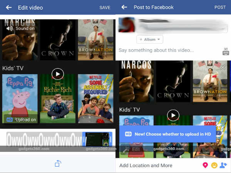Tap Add Location and More text

tap(146, 165)
